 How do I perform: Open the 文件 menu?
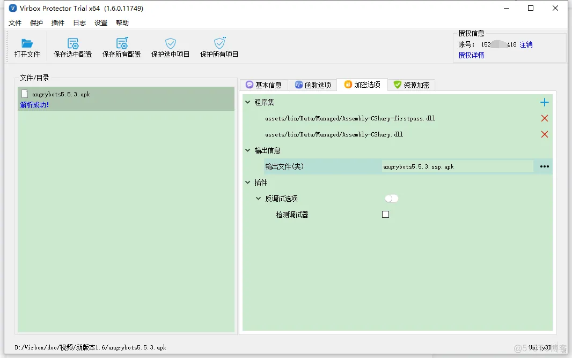pyautogui.click(x=15, y=23)
